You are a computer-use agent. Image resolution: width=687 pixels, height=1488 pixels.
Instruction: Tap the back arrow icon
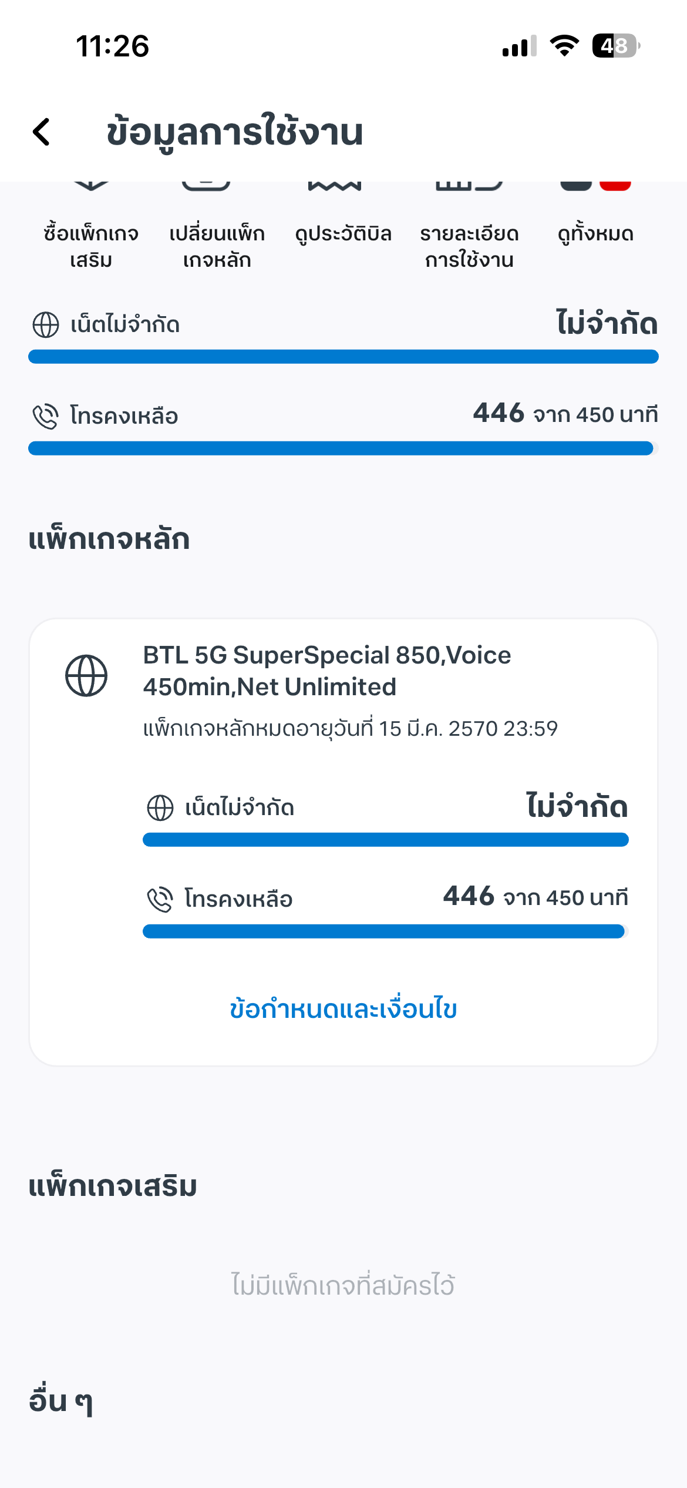(x=42, y=132)
